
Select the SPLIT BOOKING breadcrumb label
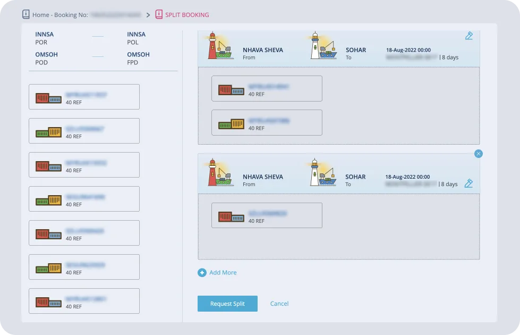coord(187,15)
